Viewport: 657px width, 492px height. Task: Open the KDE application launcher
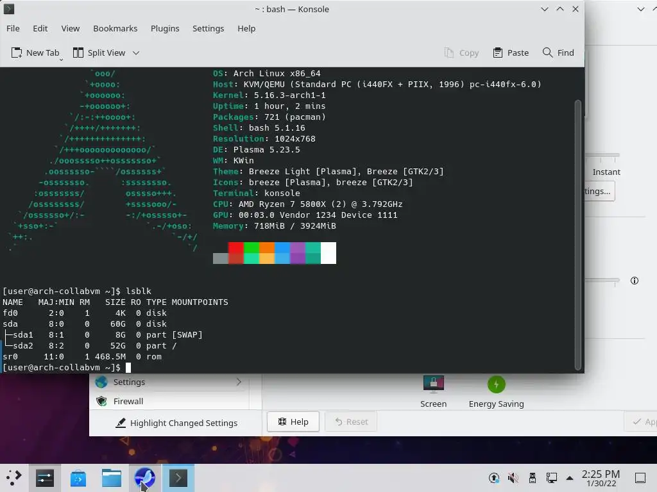[x=14, y=477]
